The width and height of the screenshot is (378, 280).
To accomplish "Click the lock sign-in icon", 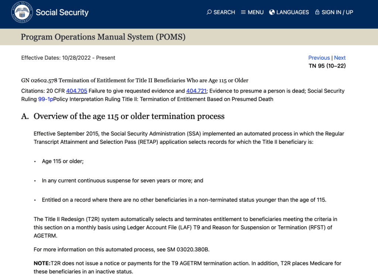I will [x=317, y=12].
